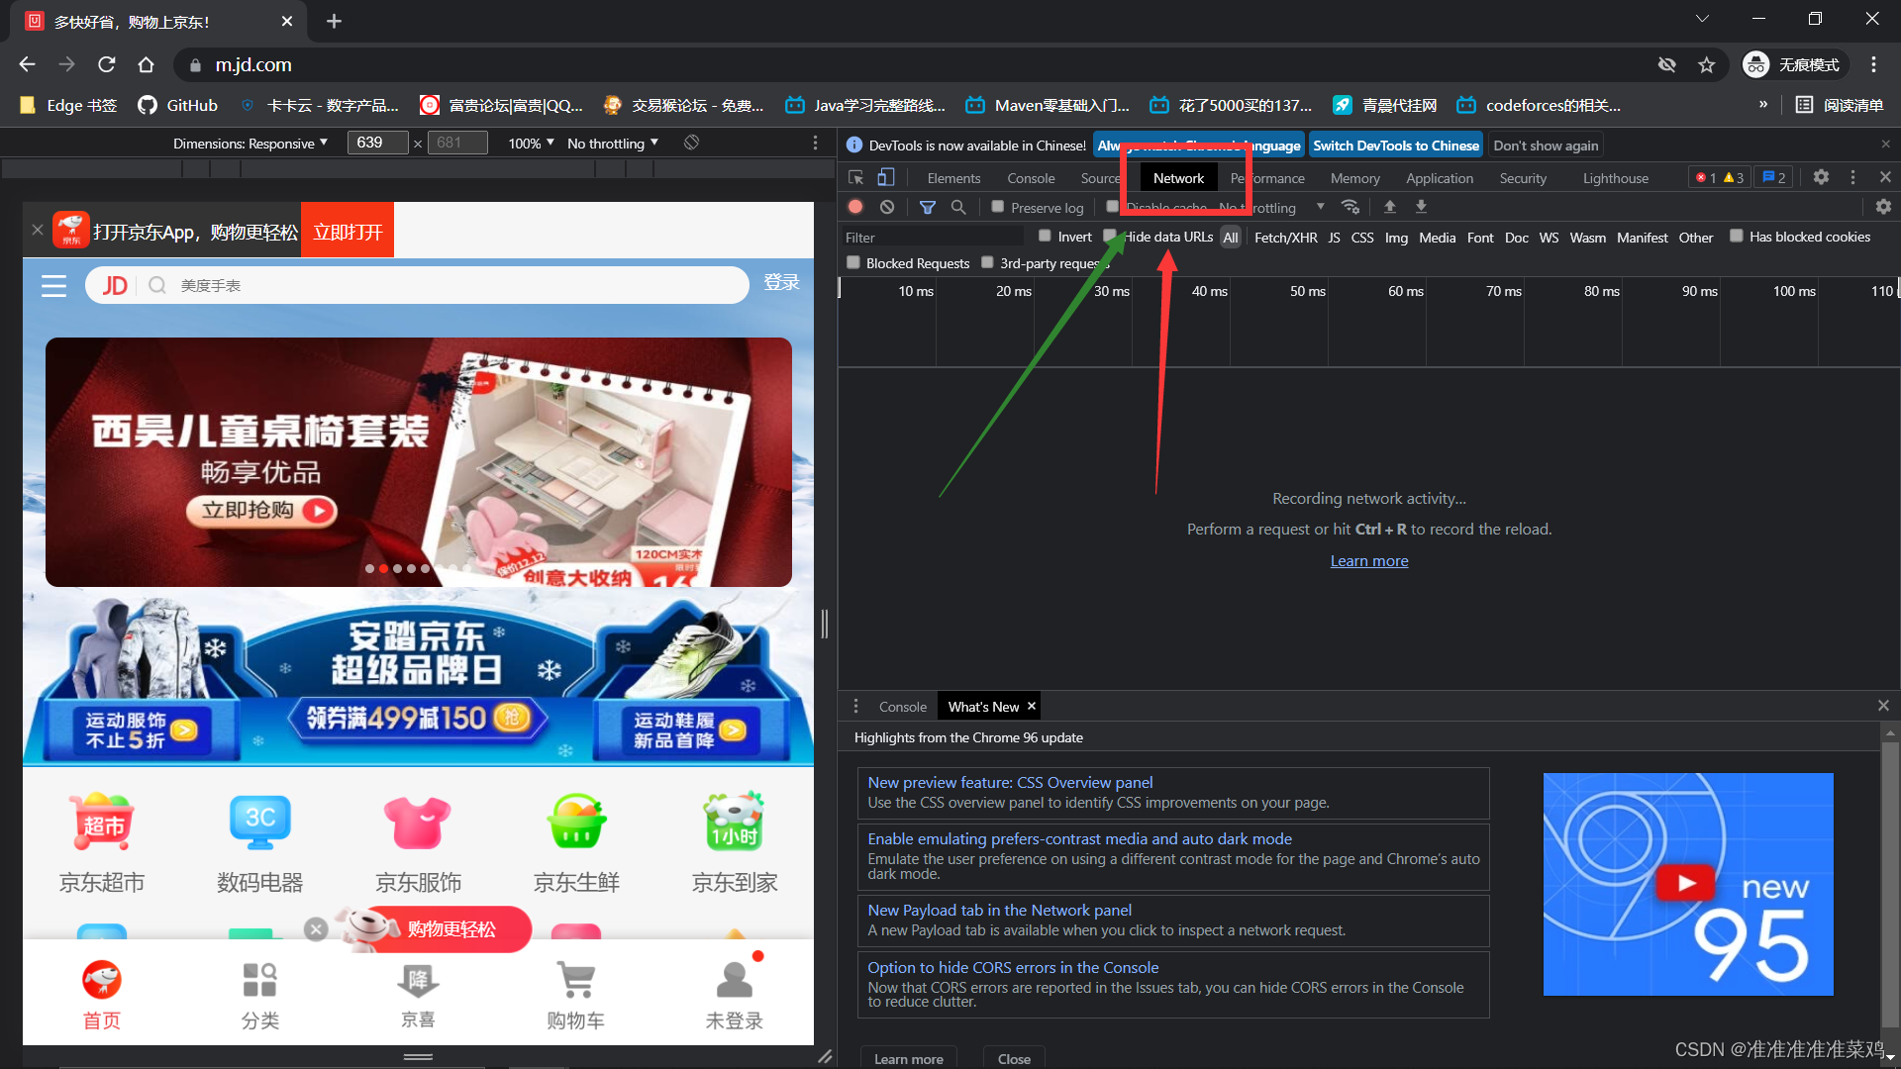Clear the network log
Screen dimensions: 1901x1069
[887, 207]
